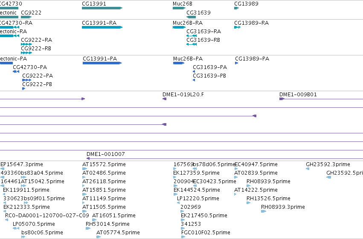
Task: Click the EK119911.5prime EST
Action: [x=26, y=190]
